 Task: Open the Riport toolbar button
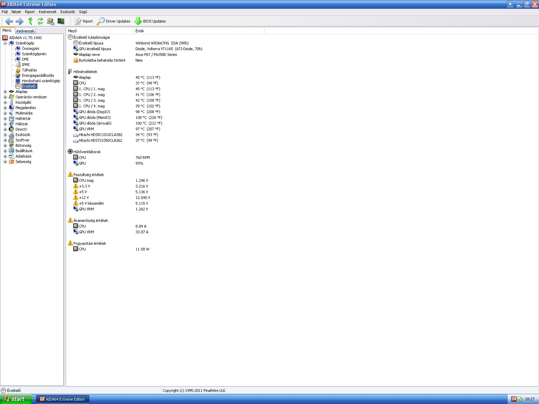pos(84,21)
